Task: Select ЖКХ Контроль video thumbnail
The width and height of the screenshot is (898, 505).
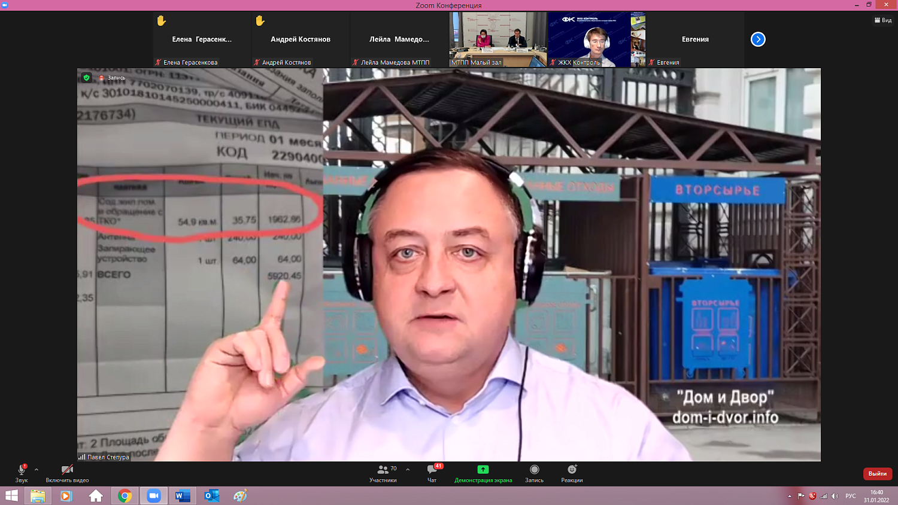Action: click(597, 39)
